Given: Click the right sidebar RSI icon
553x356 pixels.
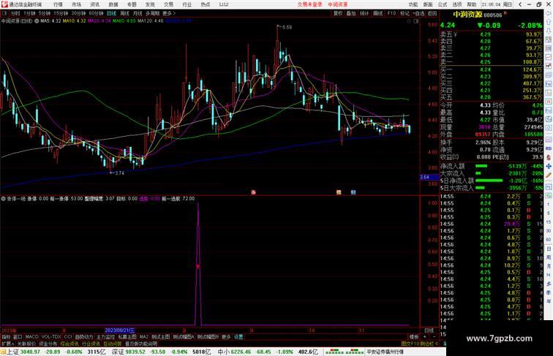Looking at the screenshot, I should pyautogui.click(x=549, y=148).
